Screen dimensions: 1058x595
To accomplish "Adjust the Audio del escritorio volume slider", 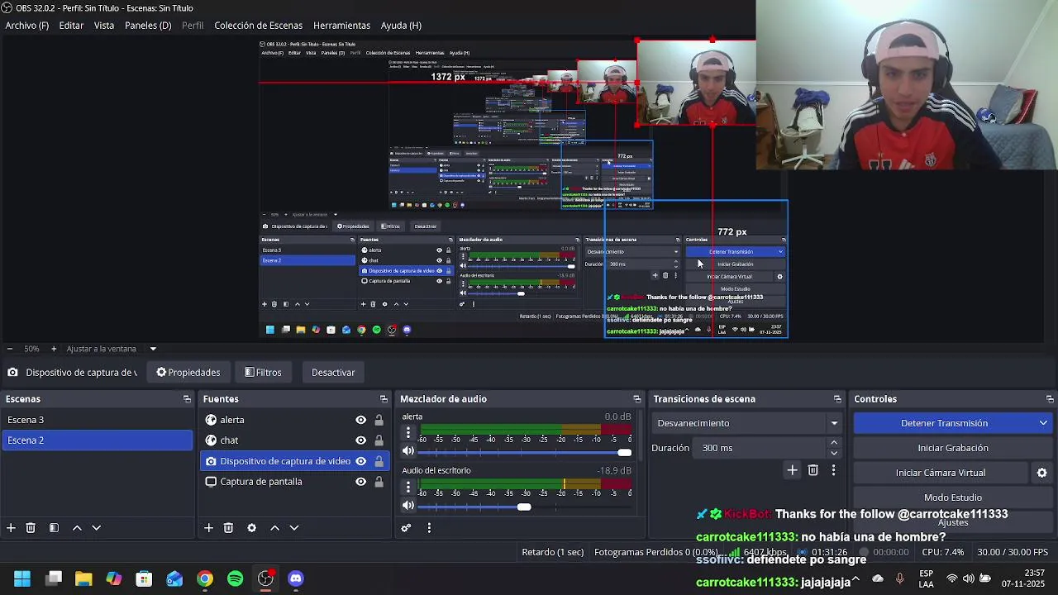I will click(x=525, y=507).
